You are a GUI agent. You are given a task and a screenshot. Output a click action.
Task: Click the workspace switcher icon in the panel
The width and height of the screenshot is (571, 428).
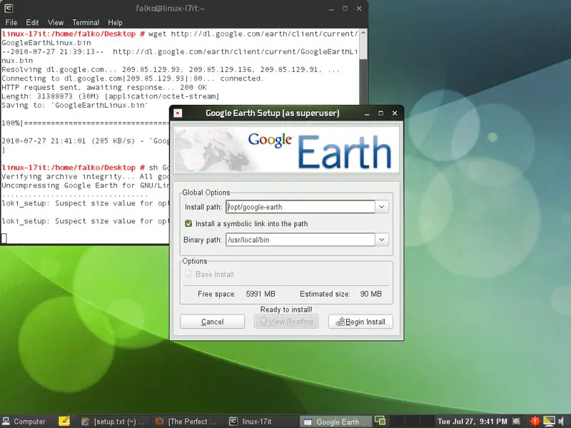(380, 421)
